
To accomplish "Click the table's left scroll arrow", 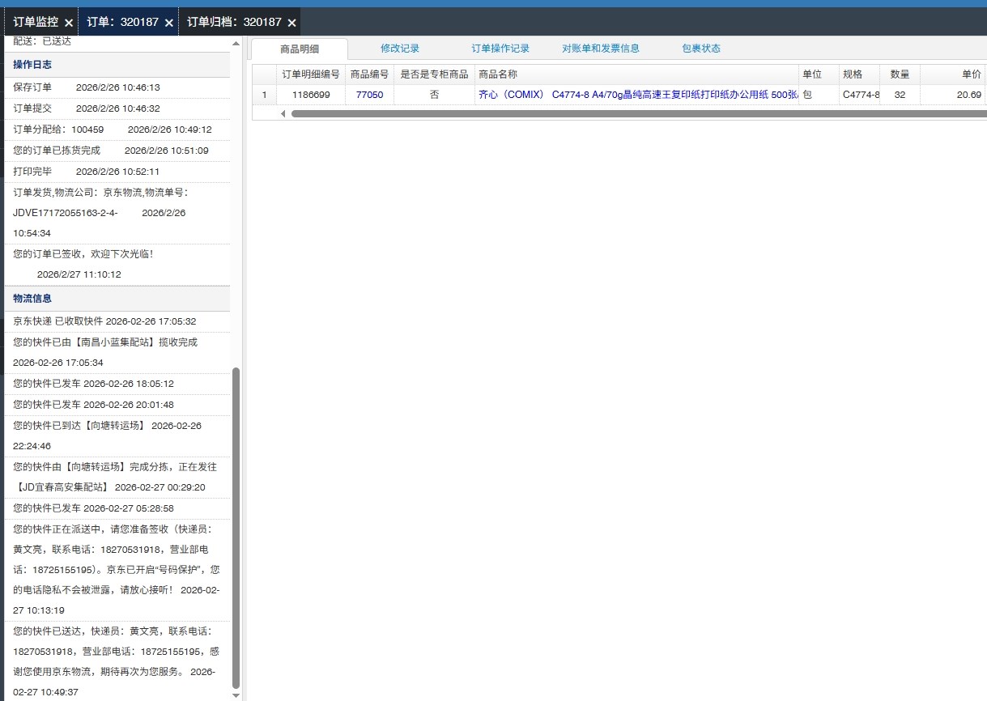I will pyautogui.click(x=283, y=113).
